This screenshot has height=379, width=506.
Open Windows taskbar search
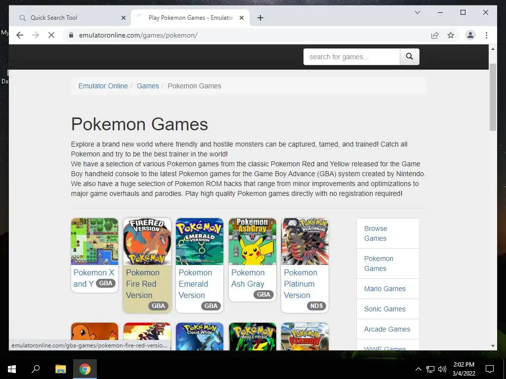[x=36, y=369]
